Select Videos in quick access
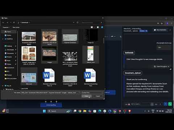This screenshot has width=174, height=130. coord(9,64)
